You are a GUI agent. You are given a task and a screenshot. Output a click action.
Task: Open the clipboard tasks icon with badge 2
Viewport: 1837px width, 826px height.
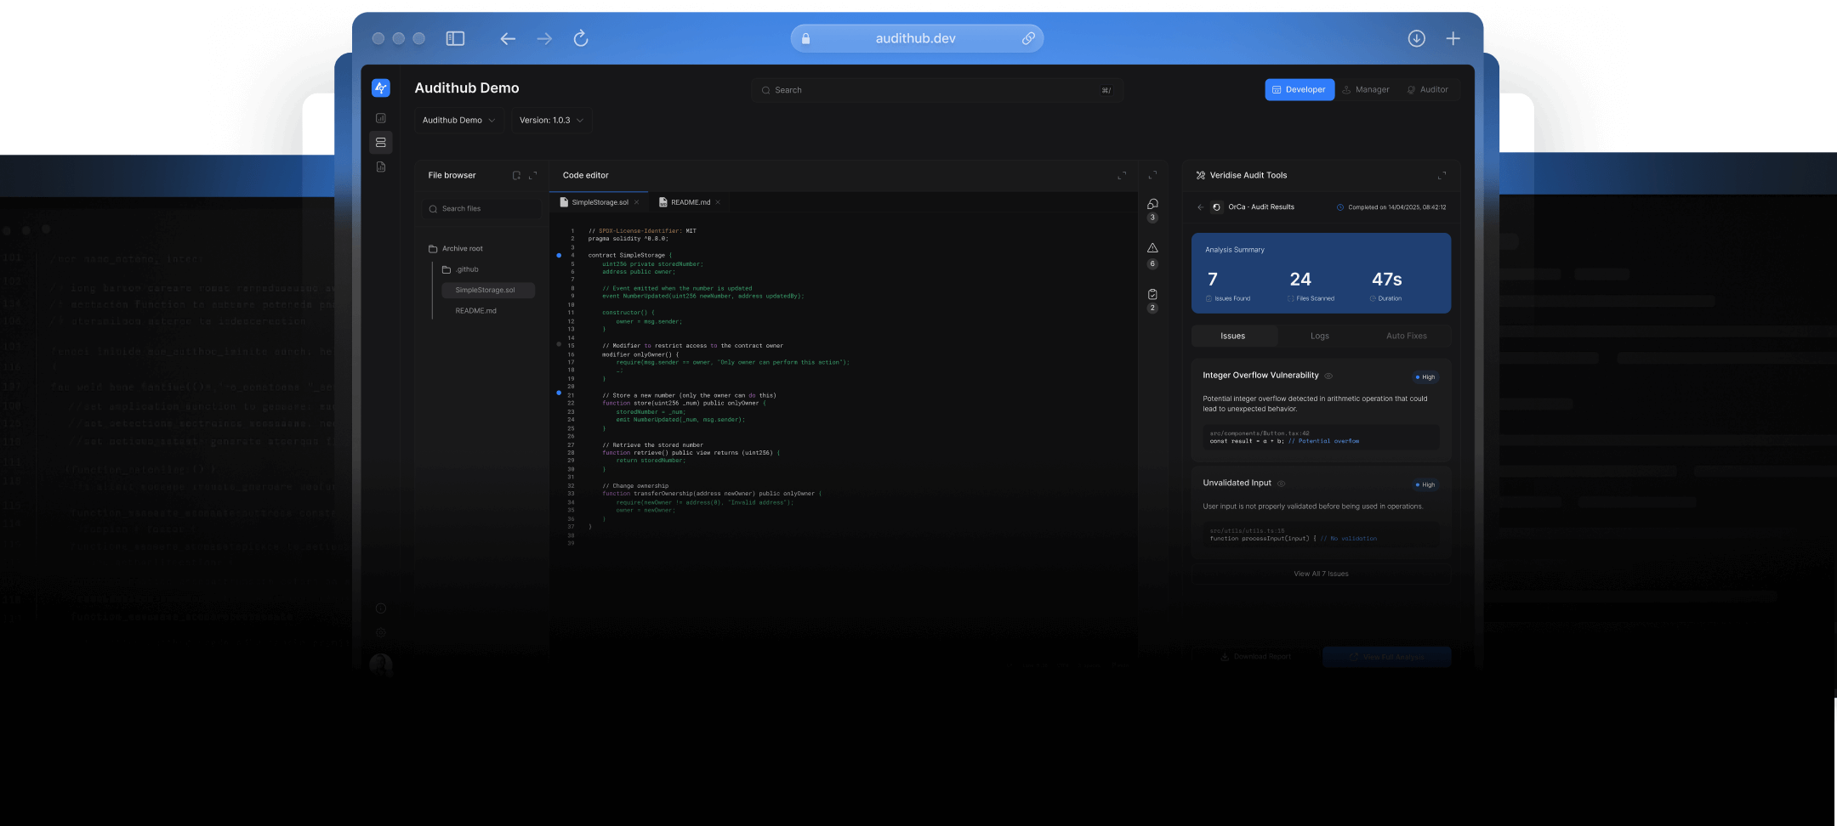(x=1152, y=294)
